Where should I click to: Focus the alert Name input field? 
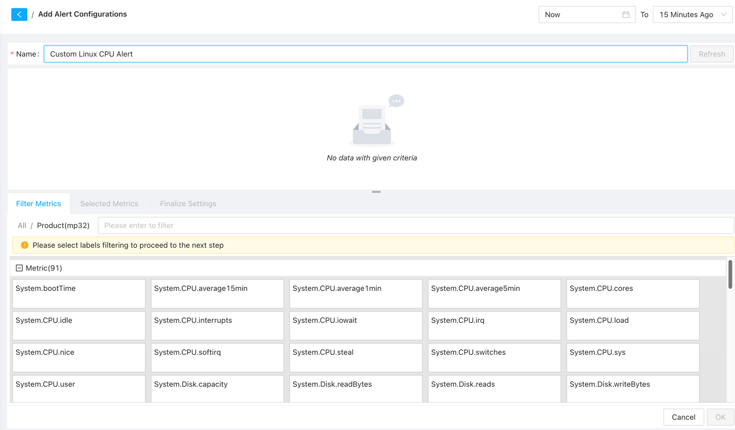365,54
